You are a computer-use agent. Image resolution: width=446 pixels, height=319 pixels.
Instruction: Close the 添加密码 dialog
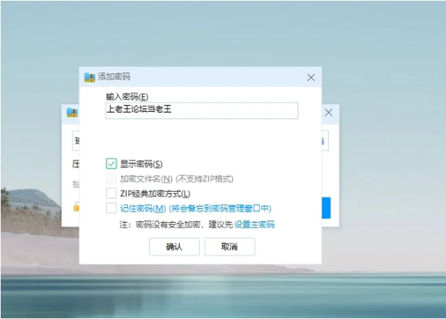click(x=311, y=77)
